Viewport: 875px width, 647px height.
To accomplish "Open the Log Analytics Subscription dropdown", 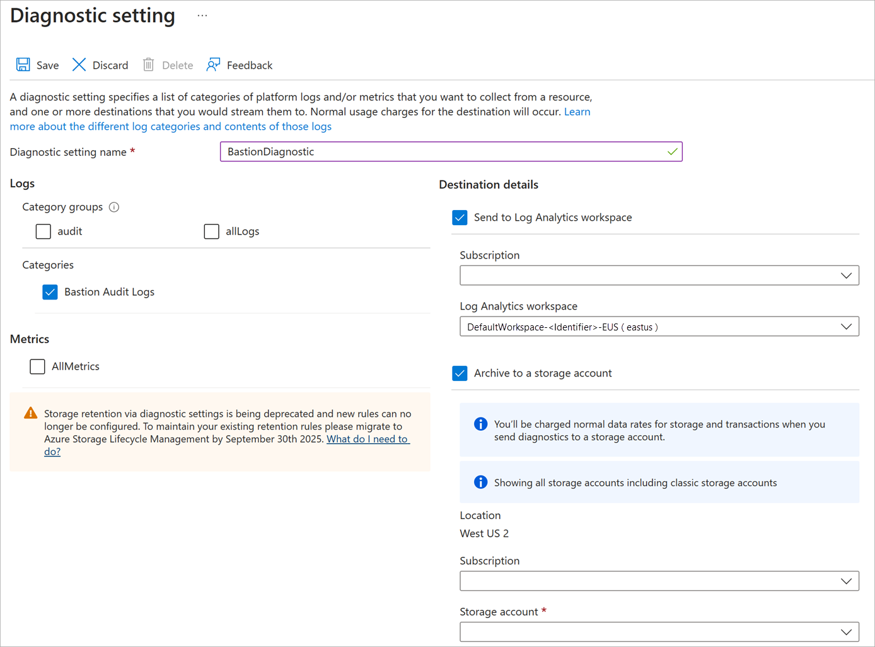I will click(x=659, y=276).
